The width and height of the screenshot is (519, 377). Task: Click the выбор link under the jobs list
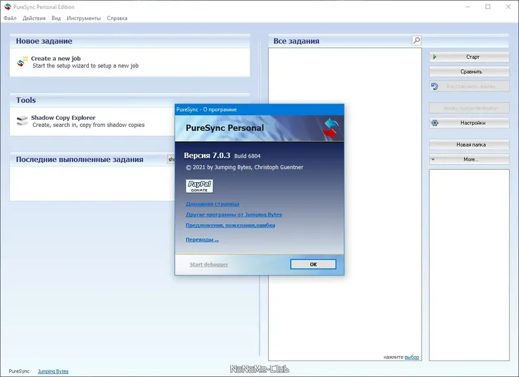(411, 357)
